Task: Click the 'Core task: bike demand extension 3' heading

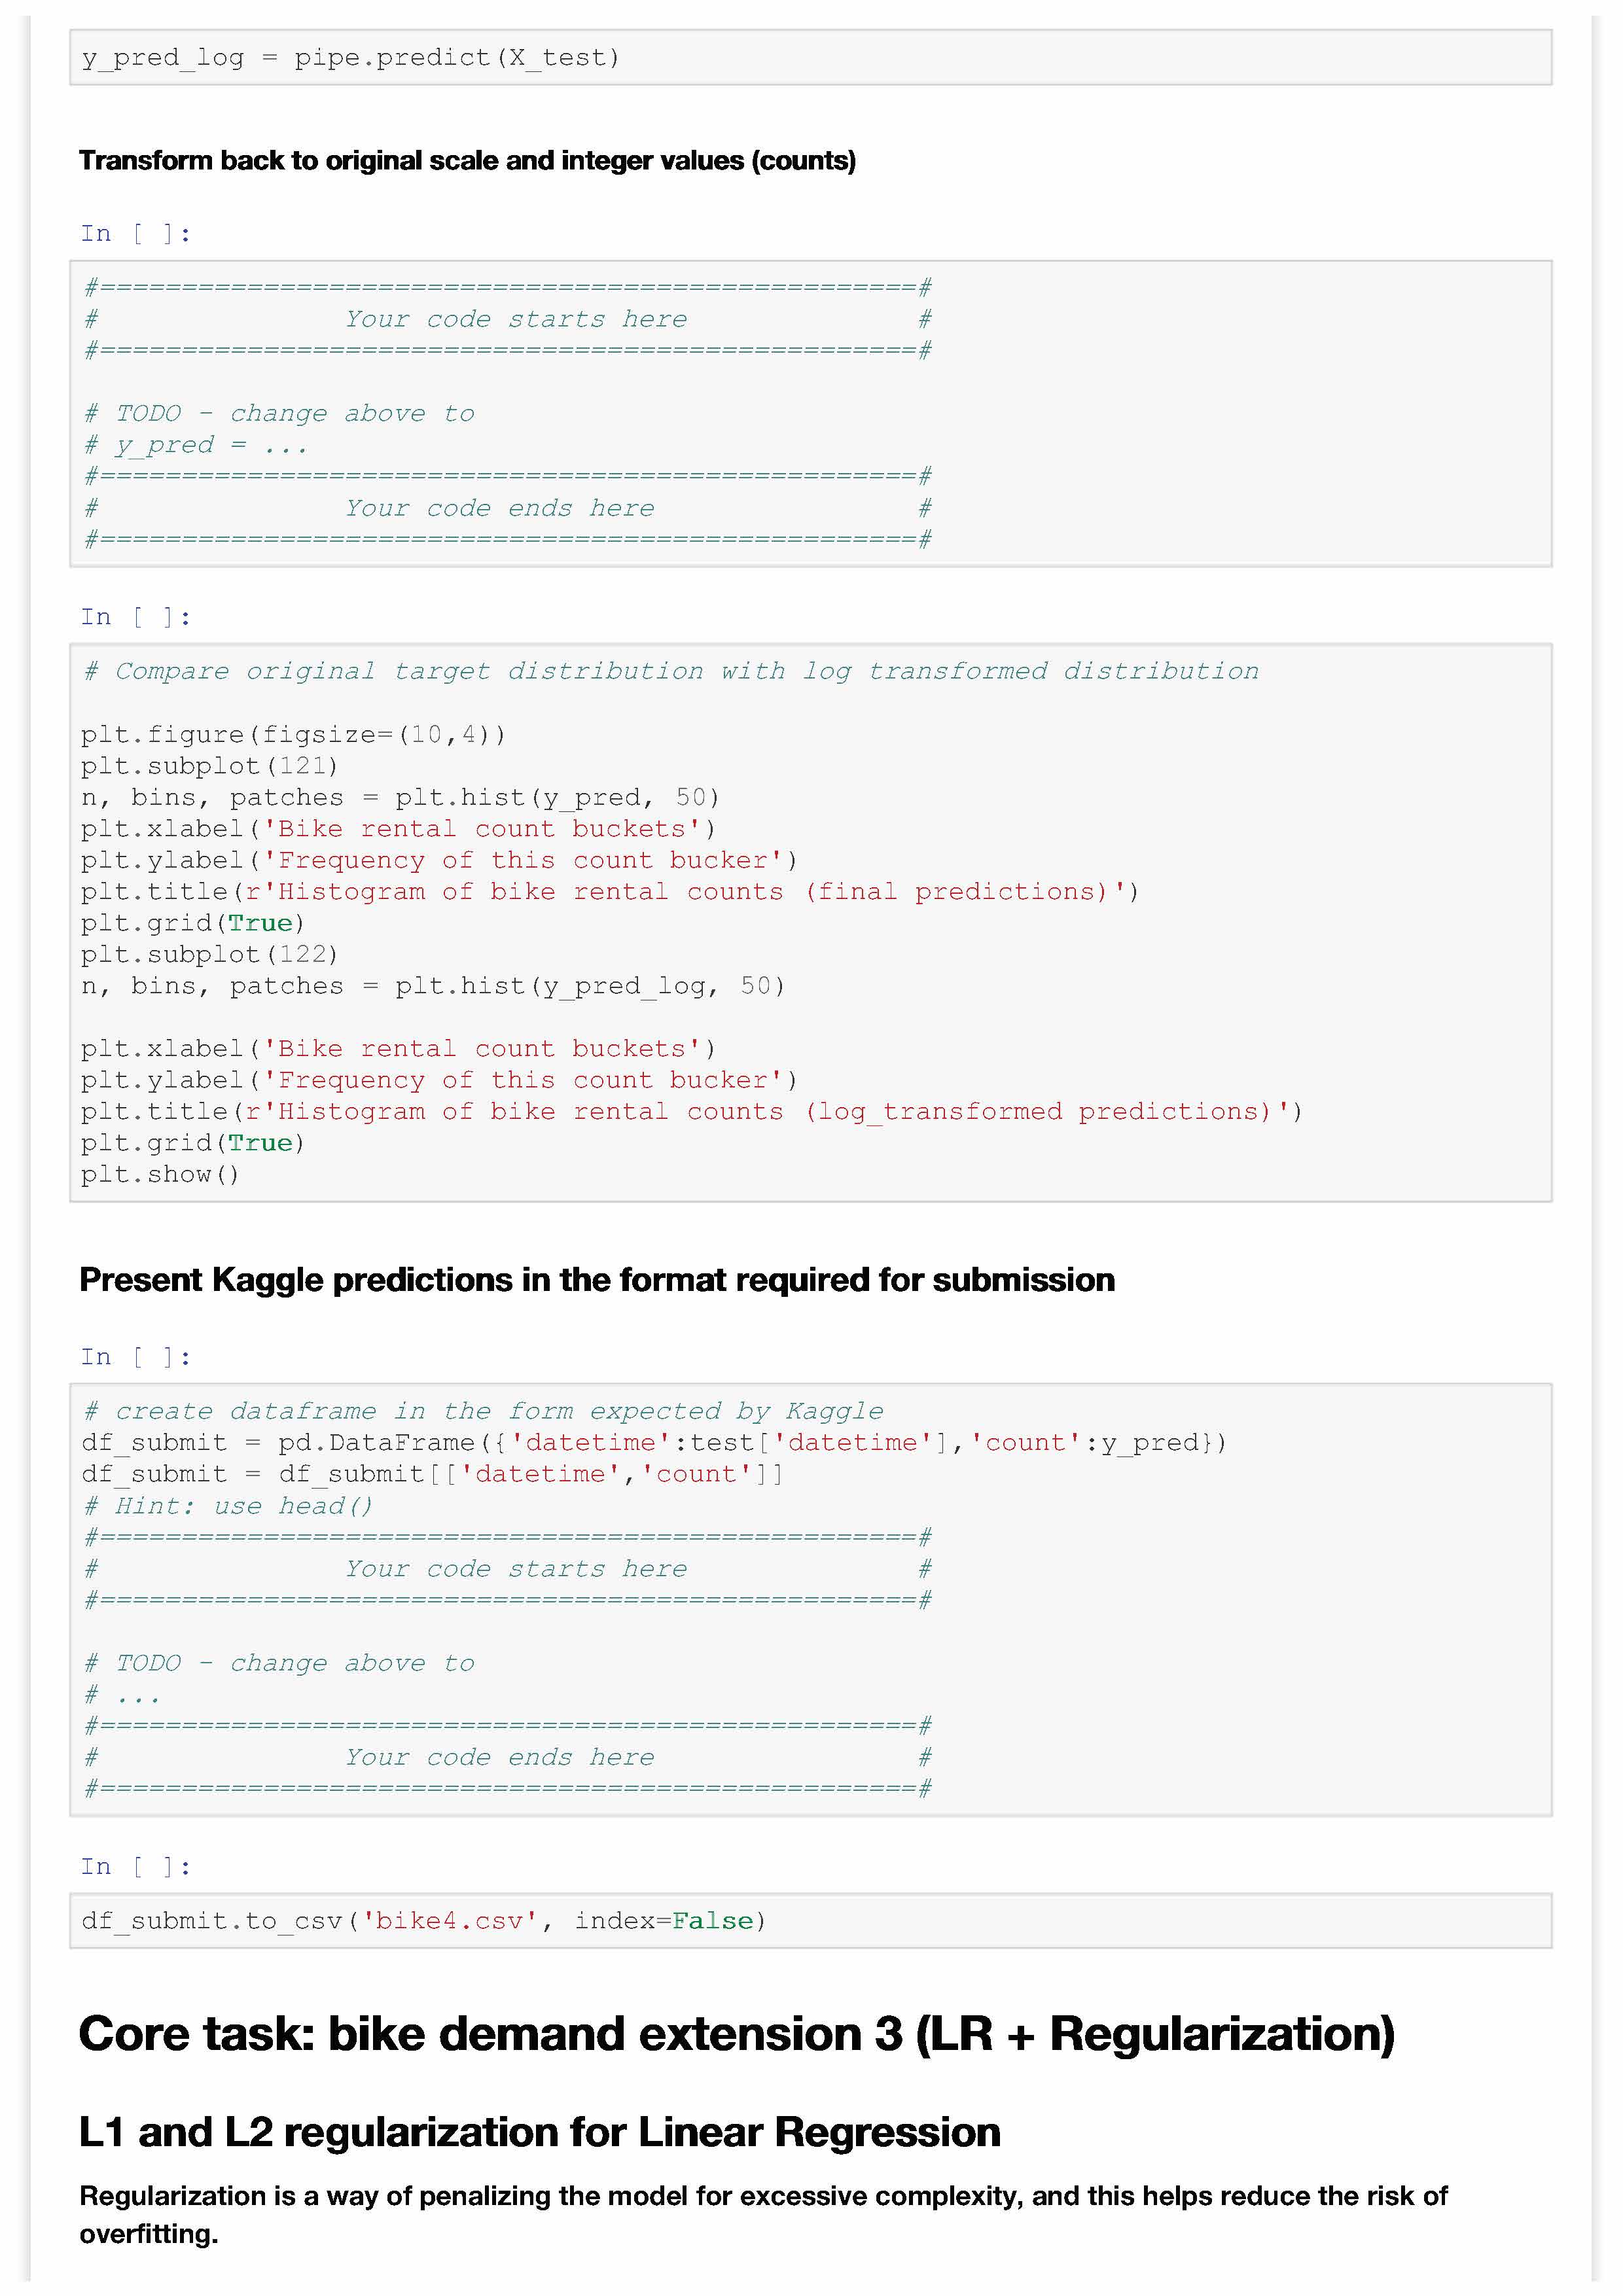Action: click(736, 2035)
